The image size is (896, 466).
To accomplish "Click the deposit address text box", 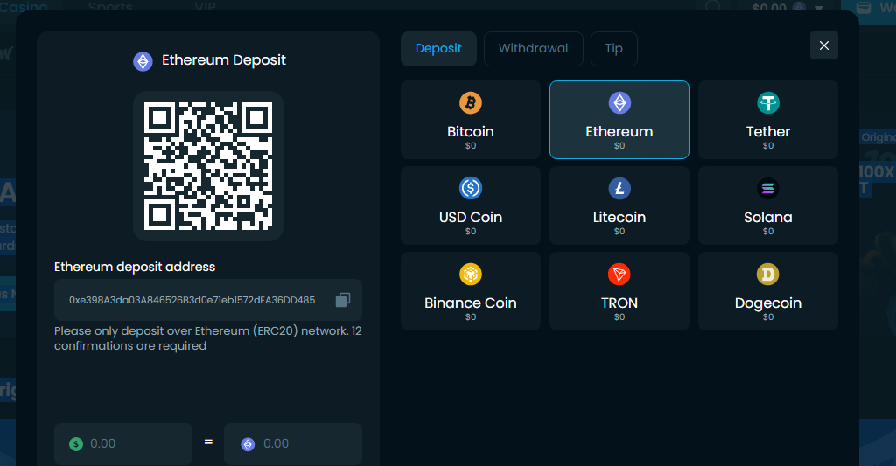I will click(x=192, y=300).
